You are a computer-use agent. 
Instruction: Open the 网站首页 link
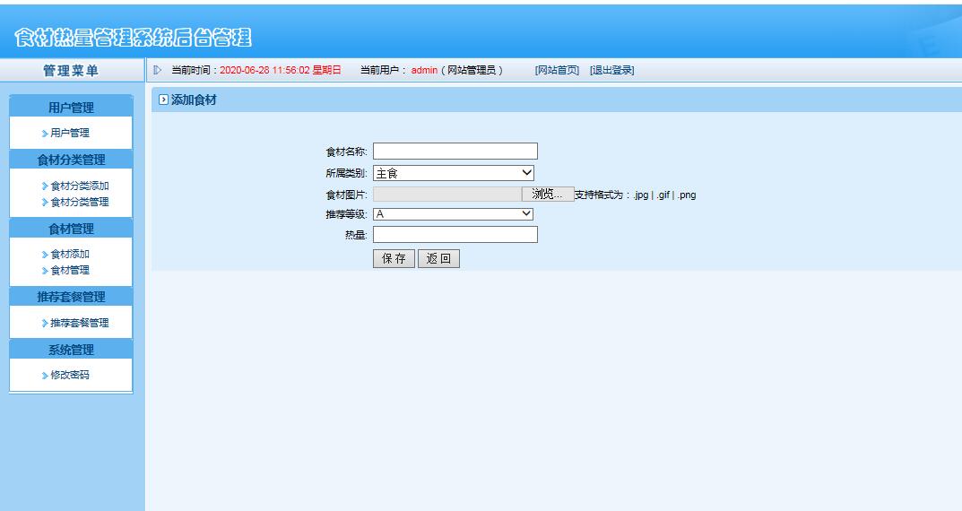tap(557, 70)
